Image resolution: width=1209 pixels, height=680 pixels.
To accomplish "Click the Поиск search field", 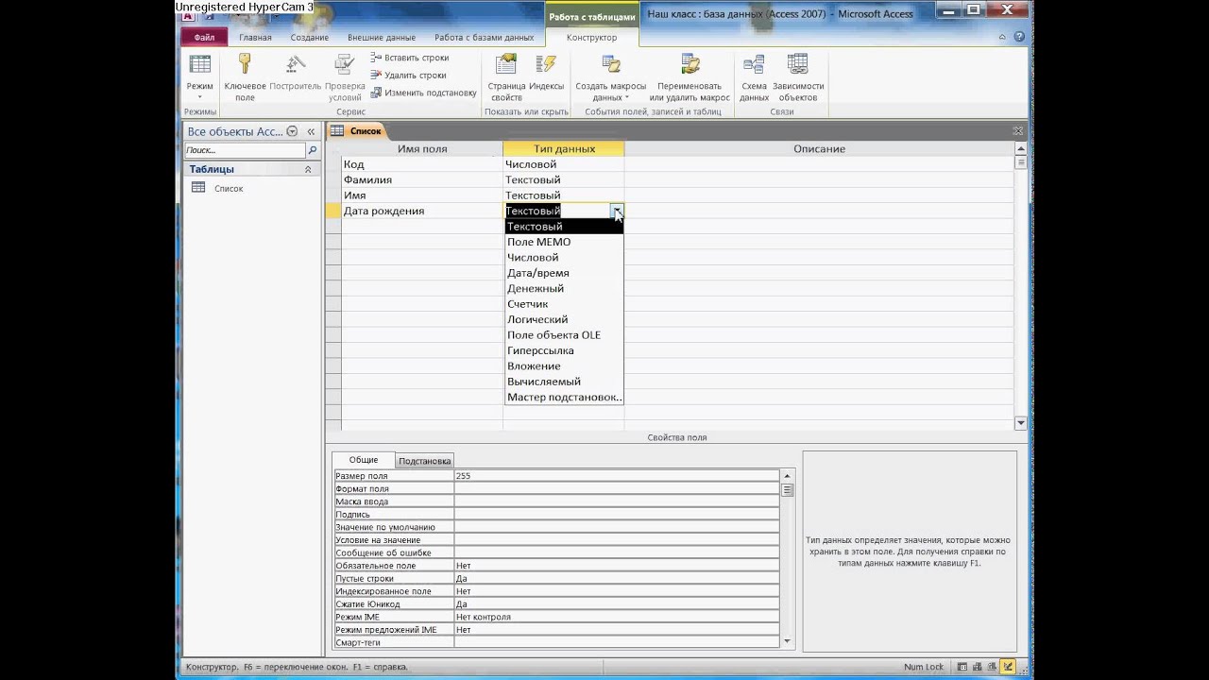I will coord(245,150).
